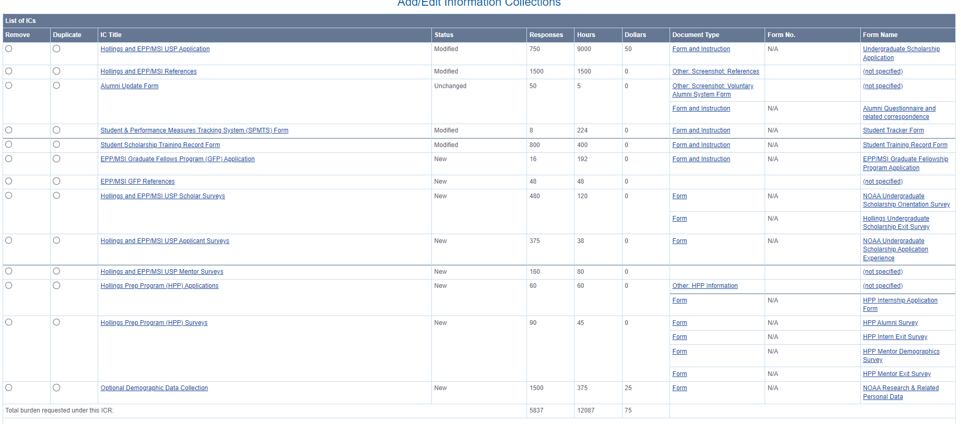Image resolution: width=961 pixels, height=424 pixels.
Task: Open Student & Performance Measures Tracking System Form
Action: click(x=194, y=130)
